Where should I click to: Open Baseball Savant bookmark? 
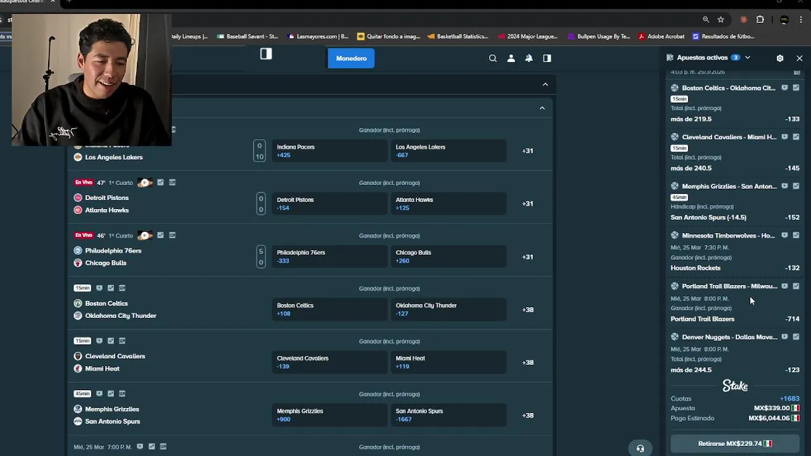pos(247,36)
